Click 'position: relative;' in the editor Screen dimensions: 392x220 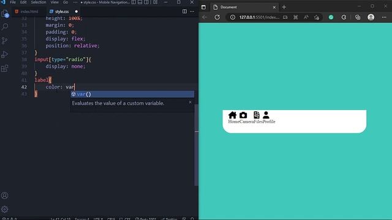[72, 46]
